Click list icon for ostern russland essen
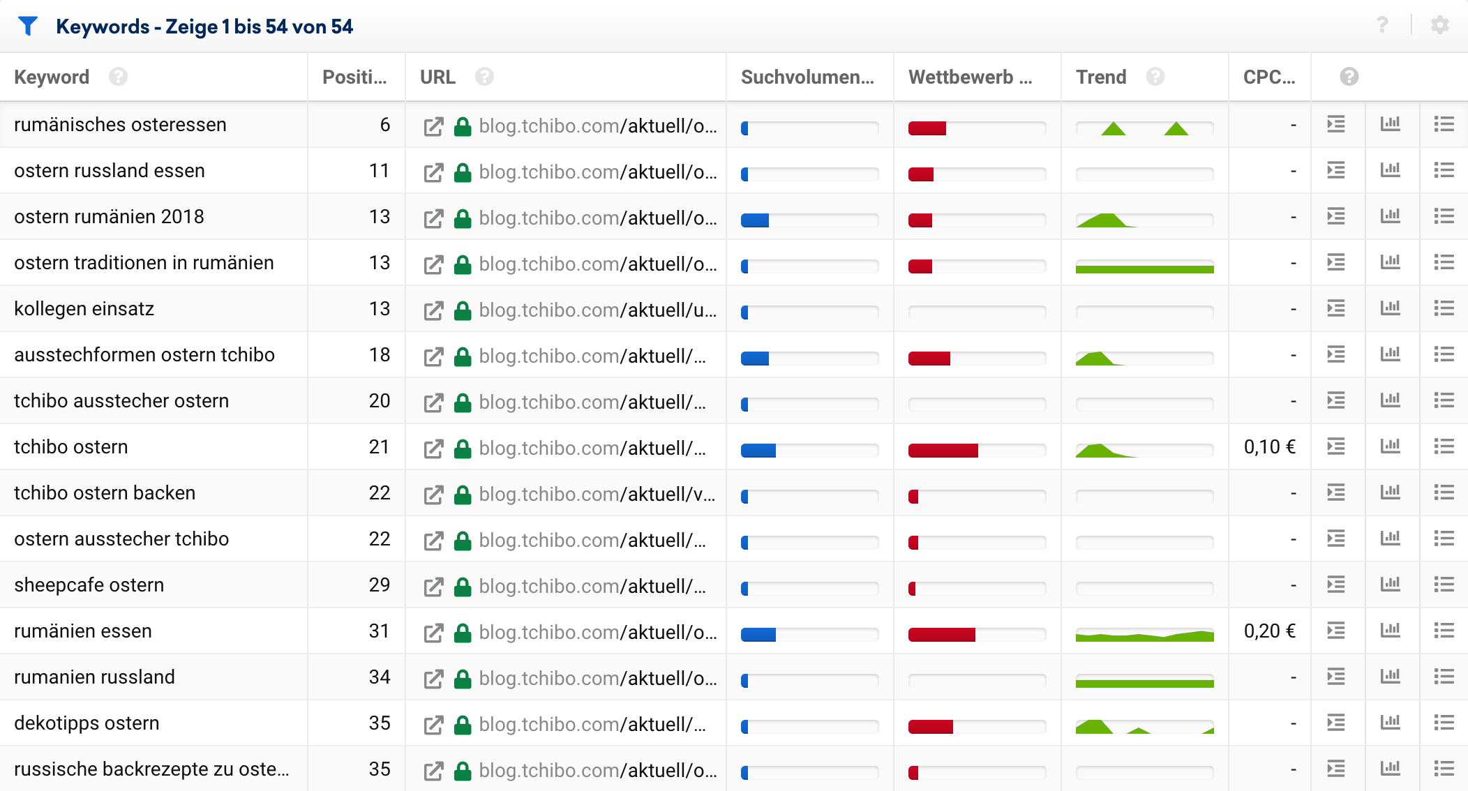The width and height of the screenshot is (1468, 791). point(1444,170)
